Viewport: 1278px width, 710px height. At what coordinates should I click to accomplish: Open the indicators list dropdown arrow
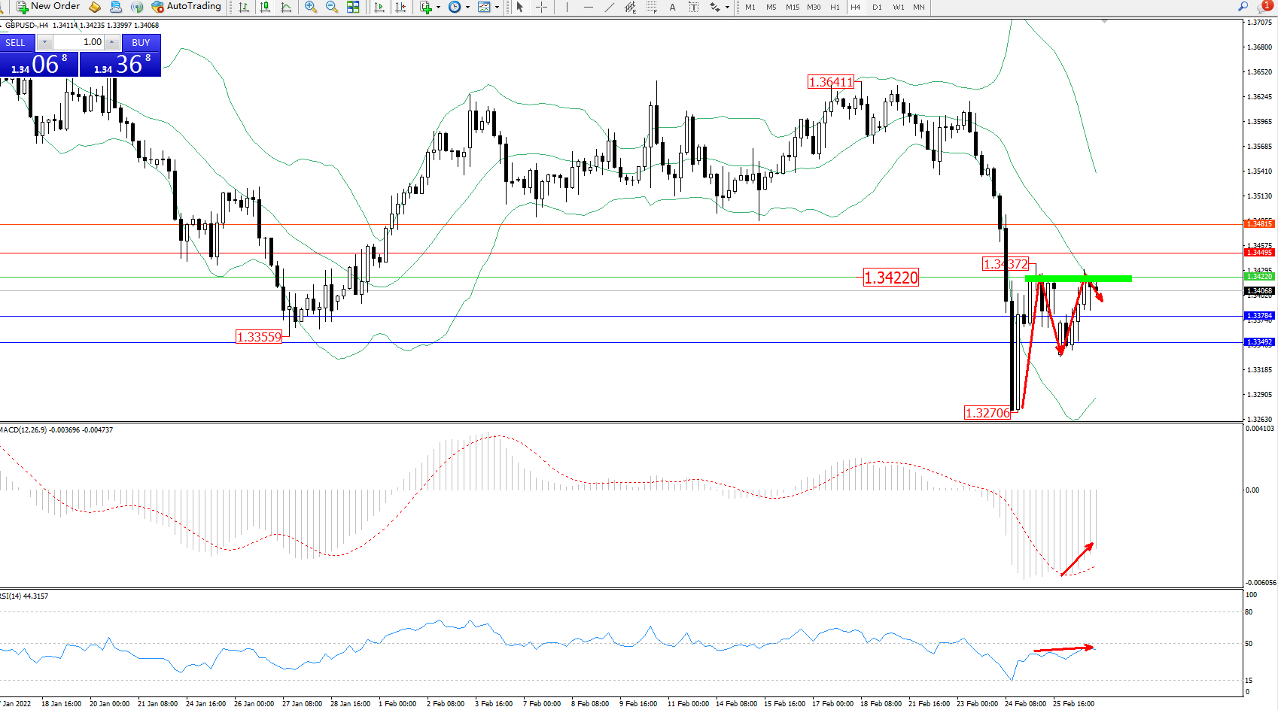click(x=438, y=7)
